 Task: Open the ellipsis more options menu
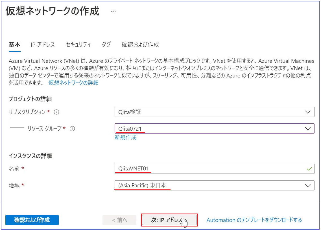pos(113,11)
